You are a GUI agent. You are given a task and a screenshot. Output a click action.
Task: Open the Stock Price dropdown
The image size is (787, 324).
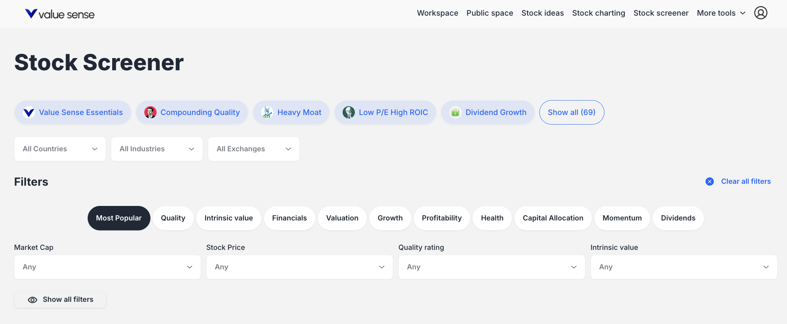pos(300,267)
